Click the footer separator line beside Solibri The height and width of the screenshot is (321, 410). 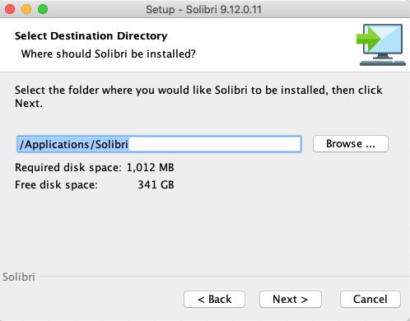[x=225, y=277]
